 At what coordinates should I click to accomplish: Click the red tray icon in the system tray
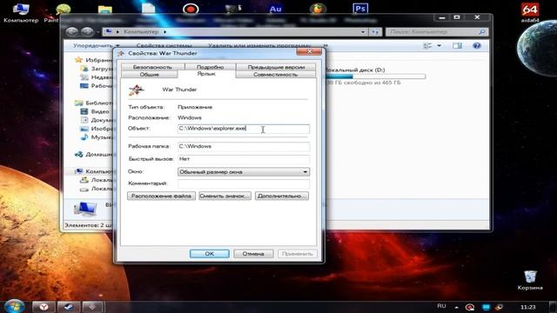470,307
